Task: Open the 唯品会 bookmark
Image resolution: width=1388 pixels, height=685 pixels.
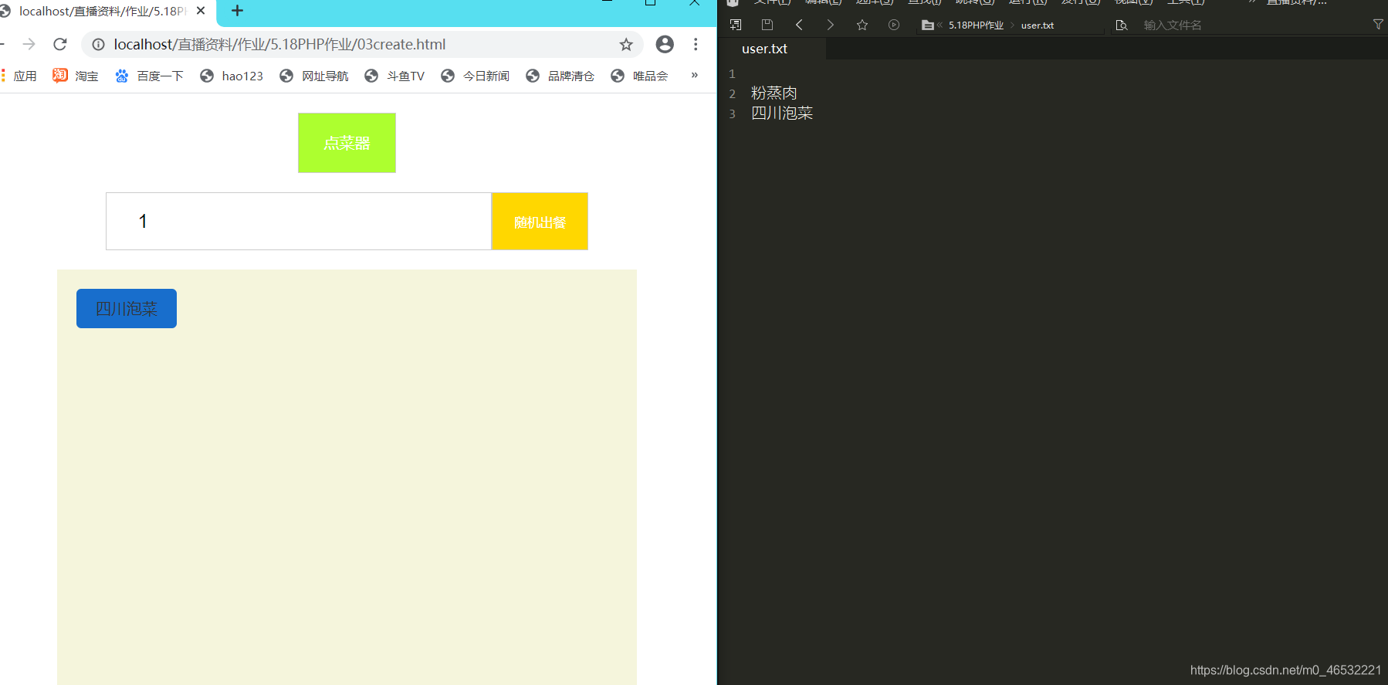Action: pyautogui.click(x=639, y=76)
